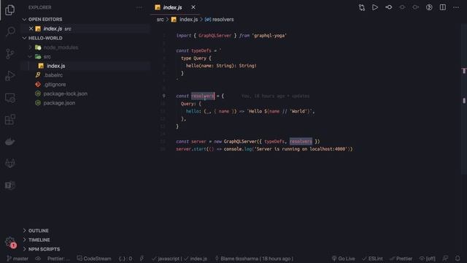Click the dimmed middle commit navigation icon
The width and height of the screenshot is (467, 263).
click(x=402, y=7)
